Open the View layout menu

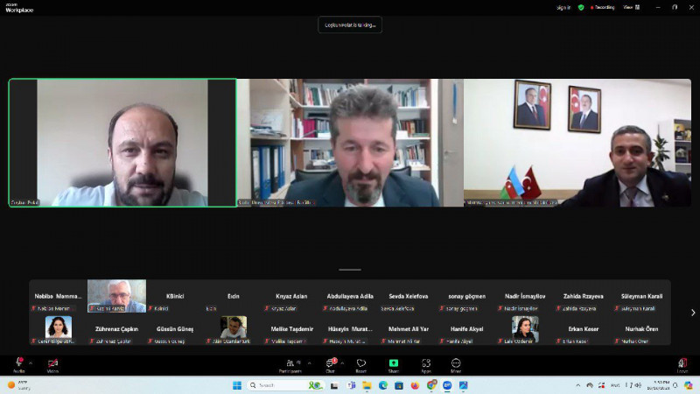click(x=630, y=7)
